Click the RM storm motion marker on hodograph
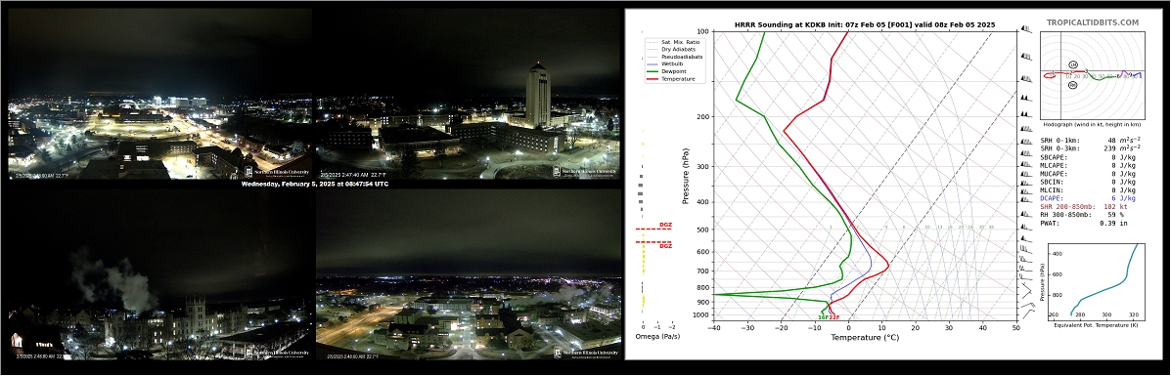This screenshot has width=1171, height=376. [1072, 86]
